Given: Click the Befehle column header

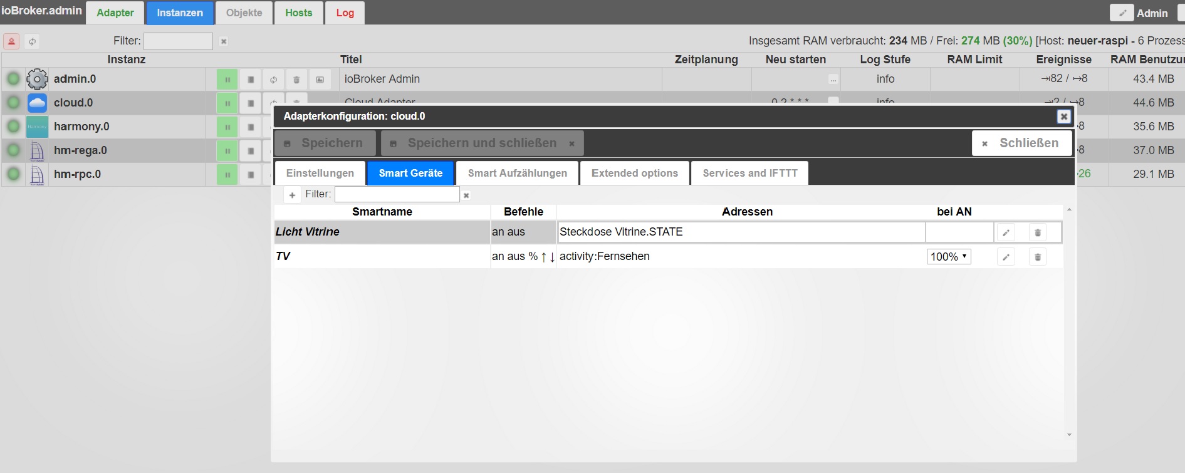Looking at the screenshot, I should [523, 212].
